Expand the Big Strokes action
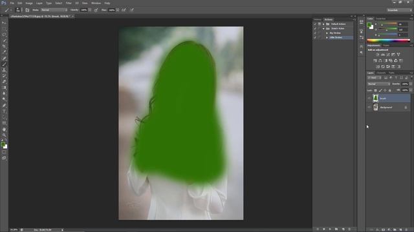Screen dimensions: 414x232 (327, 33)
